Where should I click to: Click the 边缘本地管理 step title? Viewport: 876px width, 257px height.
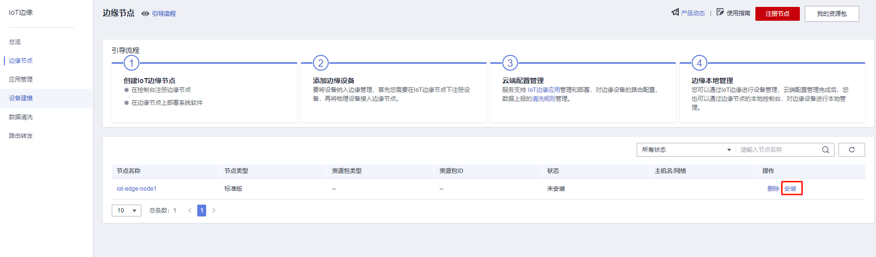click(712, 81)
